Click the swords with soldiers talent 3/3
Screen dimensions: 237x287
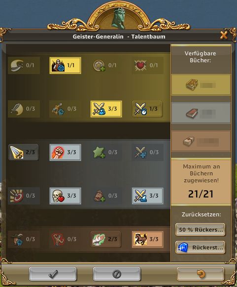pyautogui.click(x=106, y=109)
